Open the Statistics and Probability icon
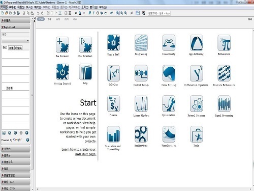Image resolution: width=254 pixels, height=191 pixels. (113, 134)
